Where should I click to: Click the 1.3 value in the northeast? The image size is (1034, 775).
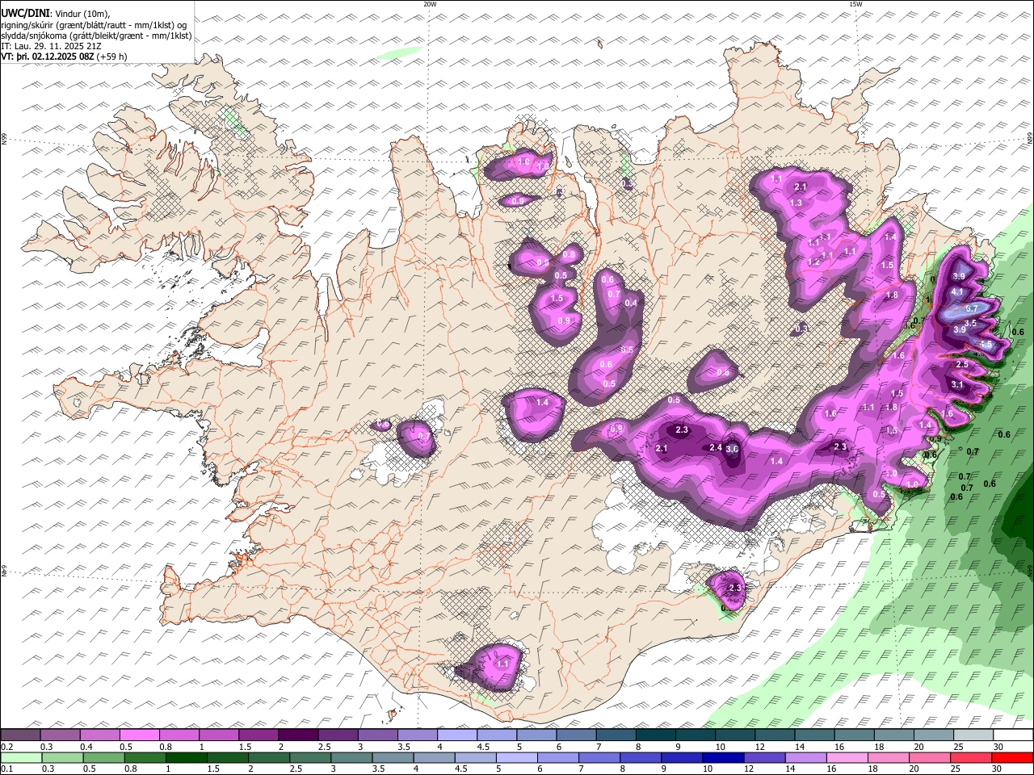tap(797, 203)
